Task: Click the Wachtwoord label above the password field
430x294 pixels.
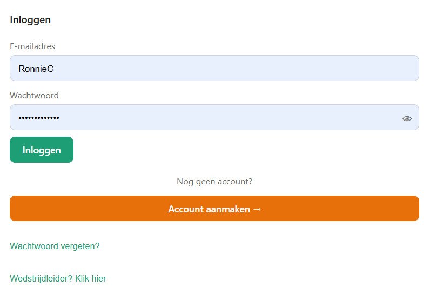Action: click(34, 96)
